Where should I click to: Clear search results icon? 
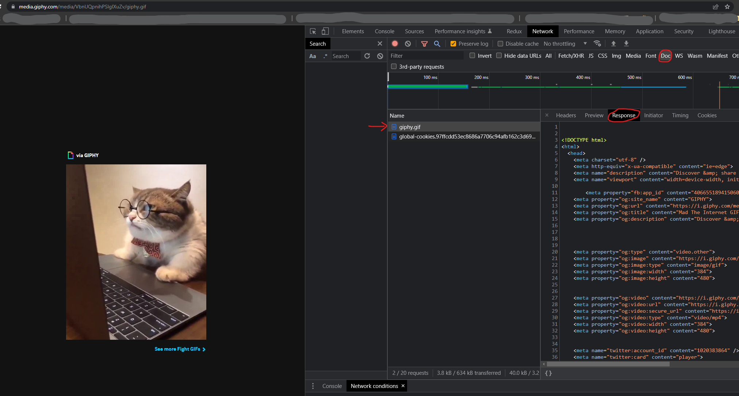coord(380,56)
